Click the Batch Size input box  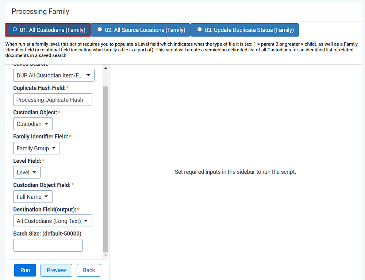pos(48,245)
